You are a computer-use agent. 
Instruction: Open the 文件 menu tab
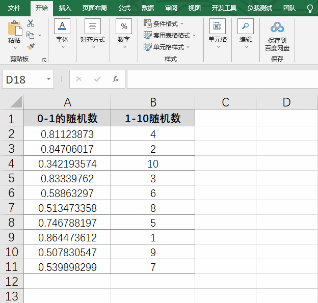[x=14, y=8]
